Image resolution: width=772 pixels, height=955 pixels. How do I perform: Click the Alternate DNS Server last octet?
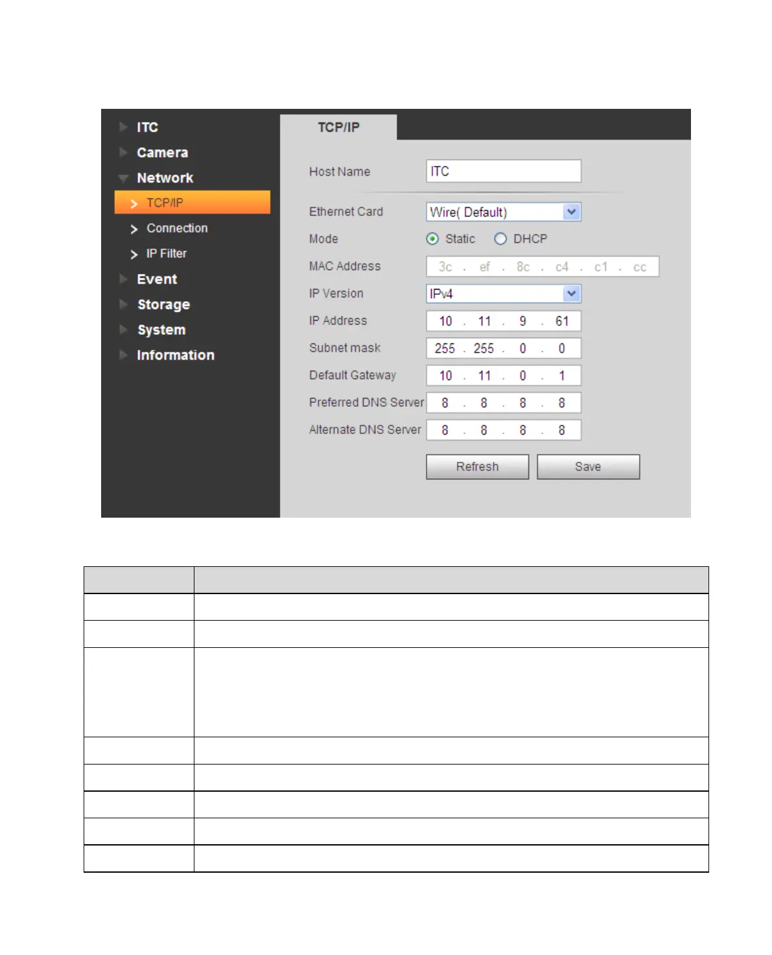561,430
